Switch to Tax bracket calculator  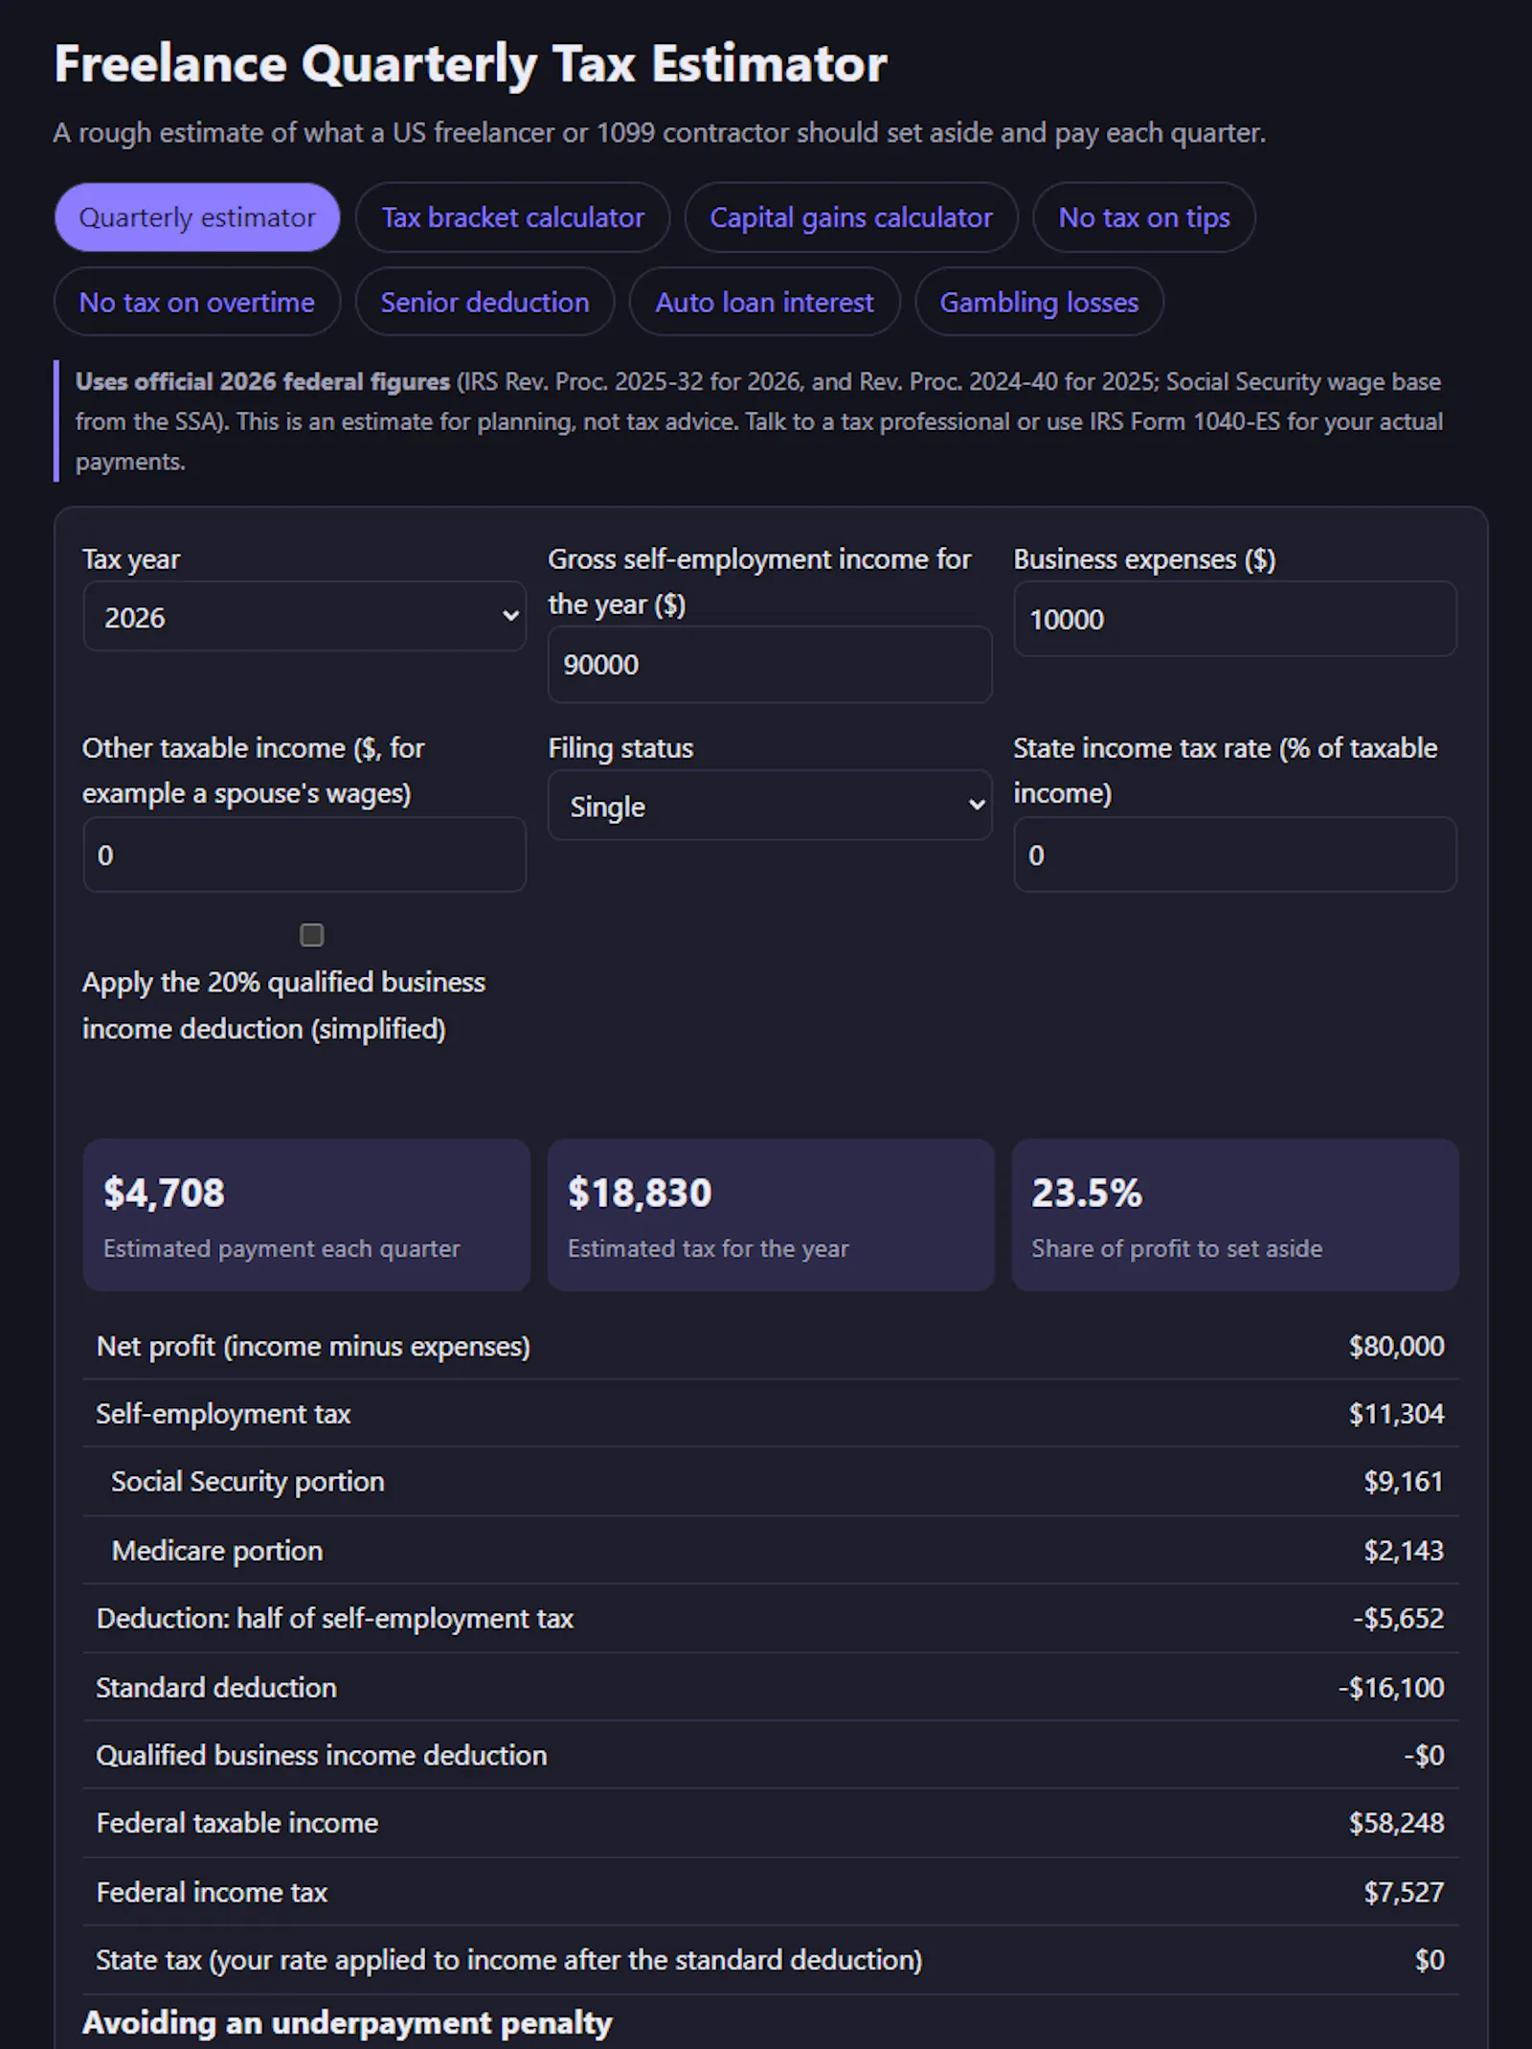pyautogui.click(x=512, y=217)
